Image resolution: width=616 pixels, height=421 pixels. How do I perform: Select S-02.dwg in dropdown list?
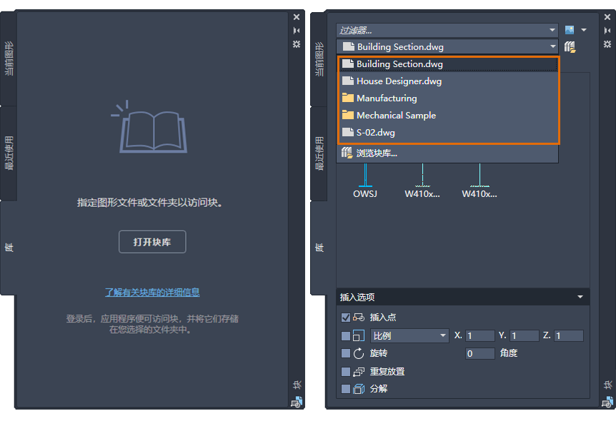448,133
